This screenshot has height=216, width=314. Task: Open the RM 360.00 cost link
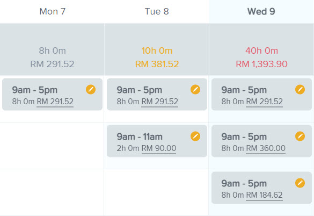266,148
